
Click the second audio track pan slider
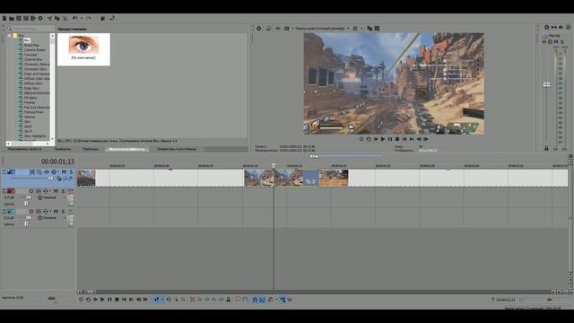[x=26, y=223]
